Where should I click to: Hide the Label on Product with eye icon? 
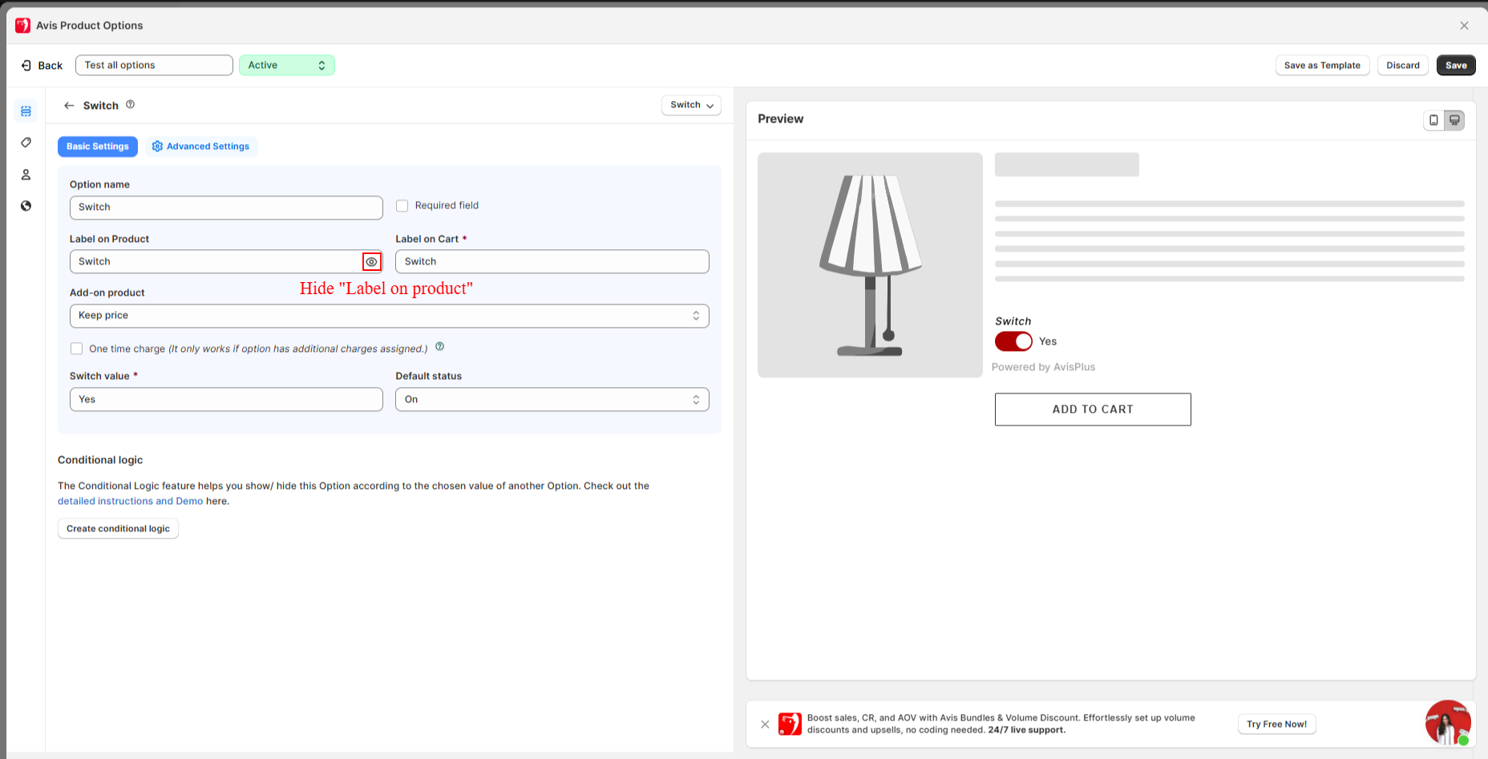371,262
